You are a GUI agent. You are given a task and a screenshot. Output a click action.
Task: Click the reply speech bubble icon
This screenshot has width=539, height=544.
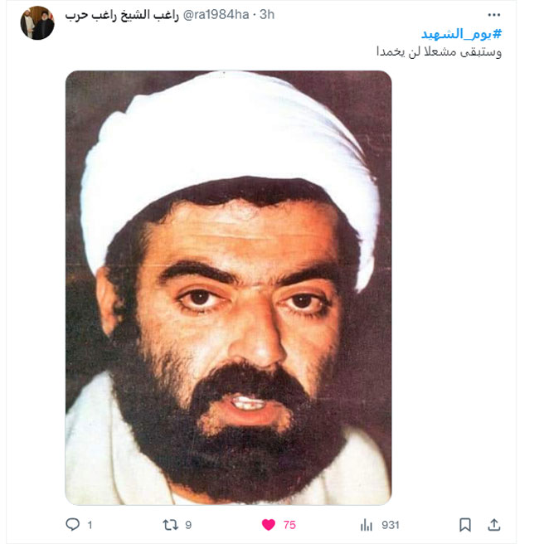tap(72, 524)
